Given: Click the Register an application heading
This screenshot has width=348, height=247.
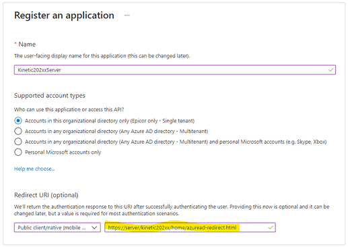Looking at the screenshot, I should [64, 16].
